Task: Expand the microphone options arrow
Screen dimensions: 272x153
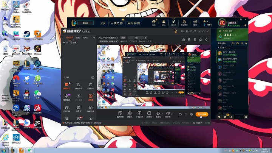Action: click(x=162, y=114)
